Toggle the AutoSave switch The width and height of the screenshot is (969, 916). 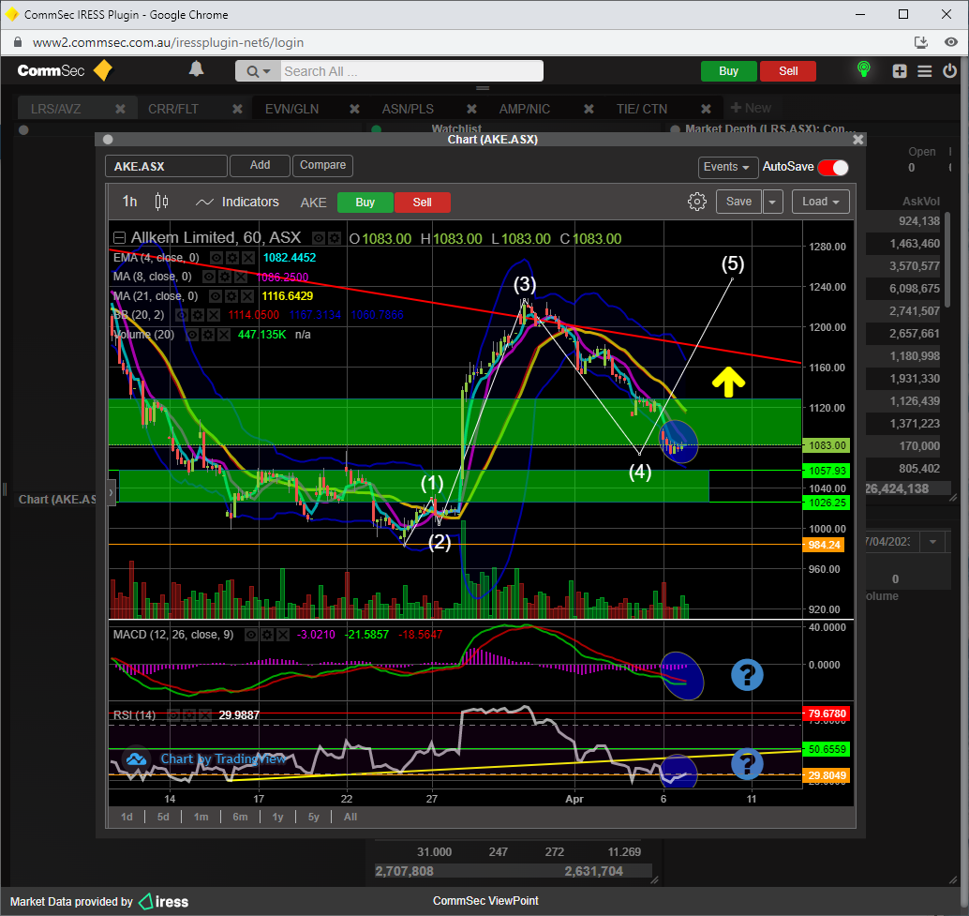point(832,167)
